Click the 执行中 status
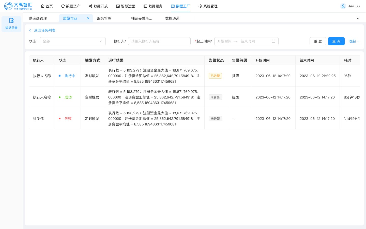Viewport: 366px width, 229px height. click(70, 76)
